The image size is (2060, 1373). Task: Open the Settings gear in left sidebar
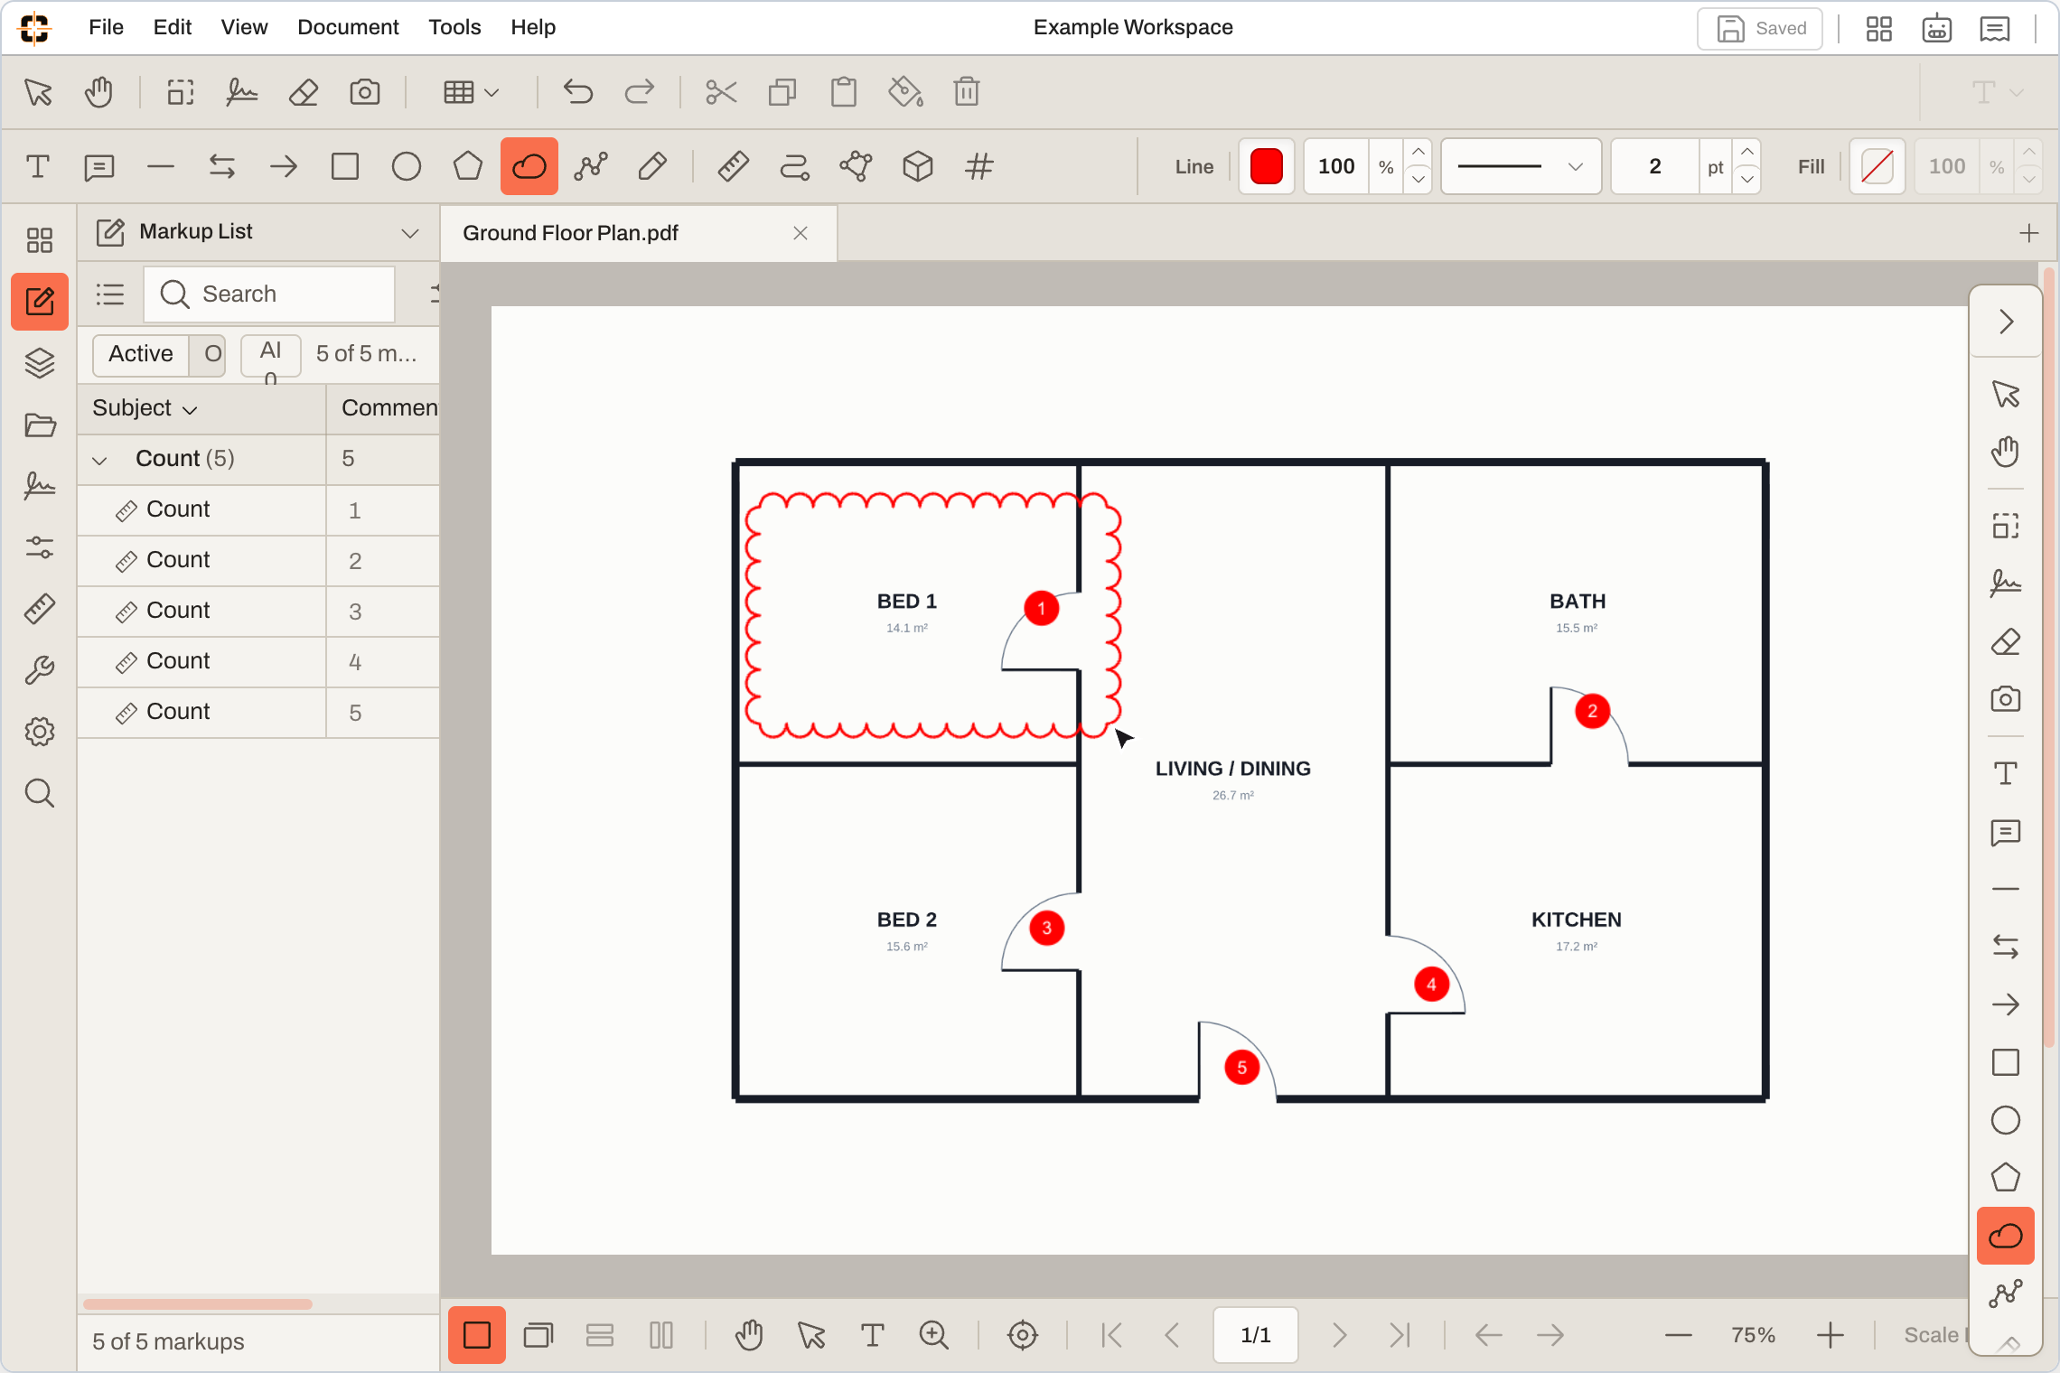tap(39, 732)
